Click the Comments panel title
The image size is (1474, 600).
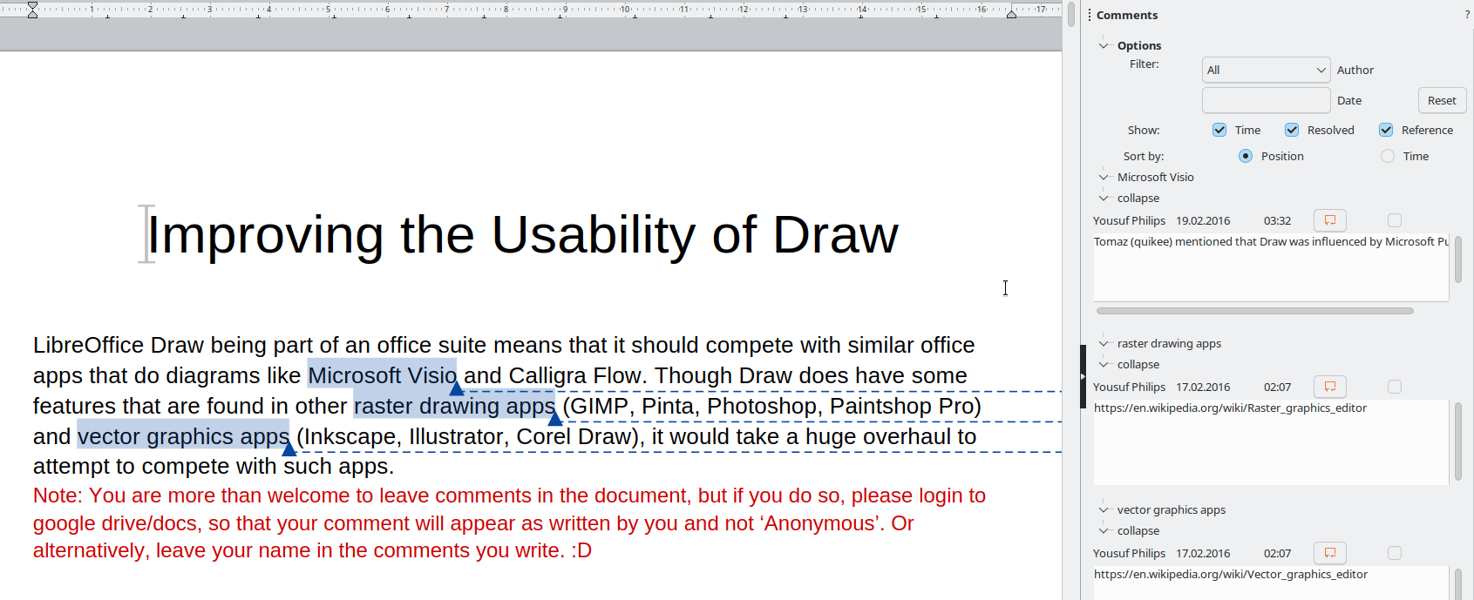click(1127, 15)
